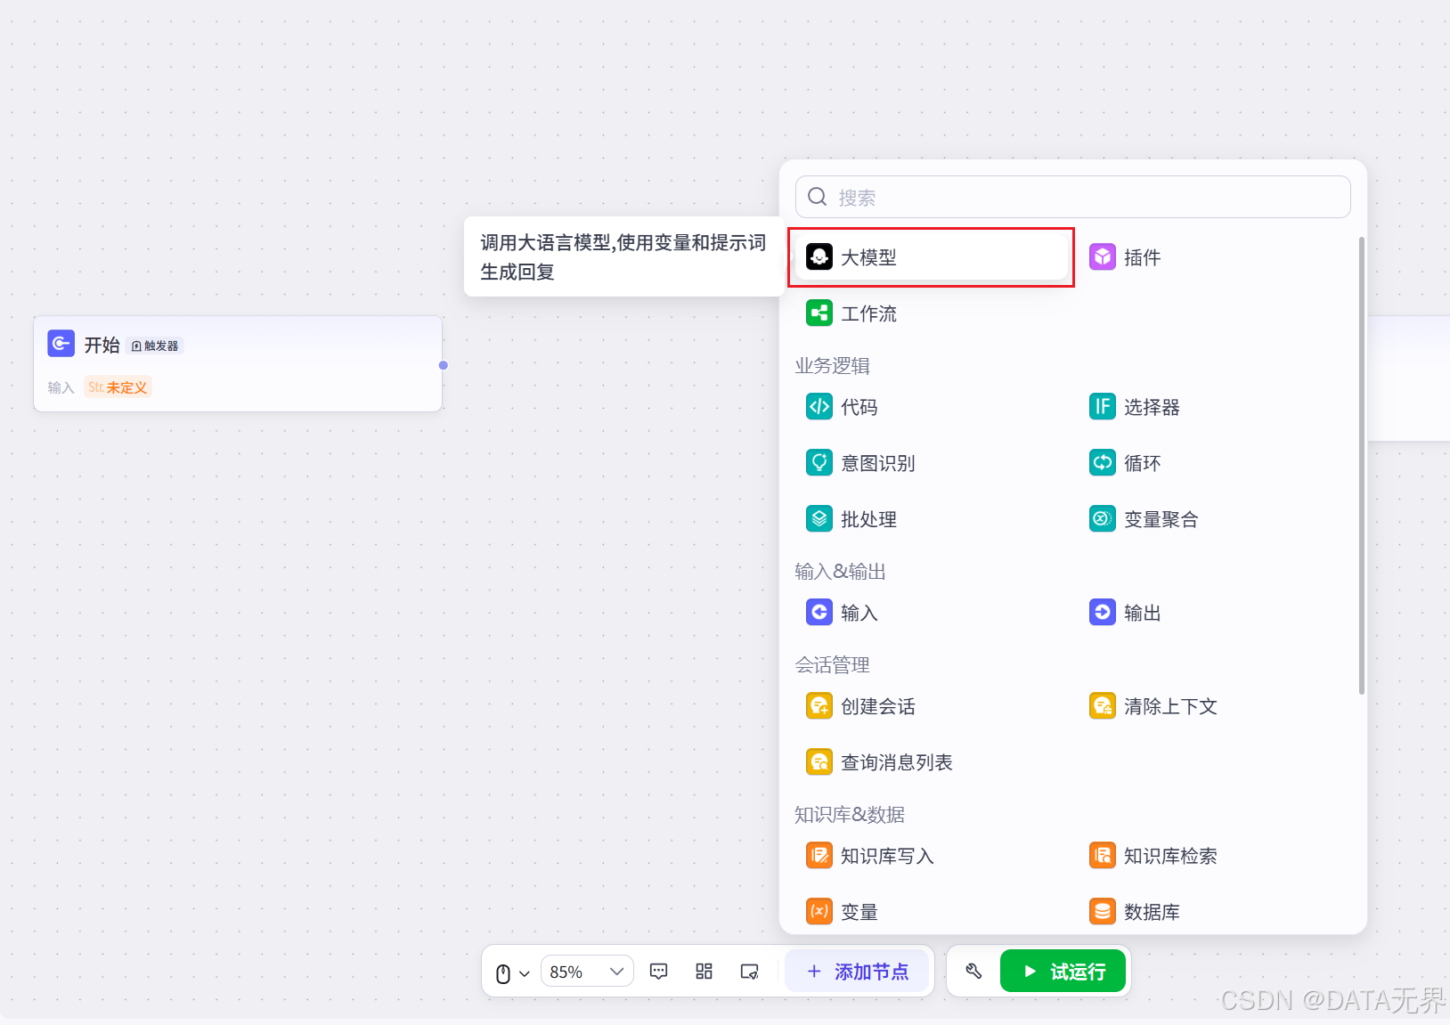The image size is (1450, 1025).
Task: Click the comment bubble toolbar icon
Action: (x=659, y=972)
